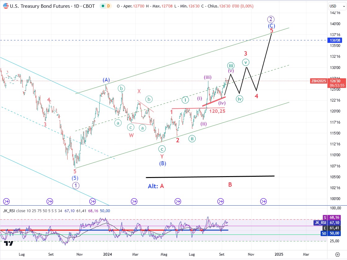Image resolution: width=347 pixels, height=260 pixels.
Task: Select the 120,25 red price annotation
Action: pos(217,111)
